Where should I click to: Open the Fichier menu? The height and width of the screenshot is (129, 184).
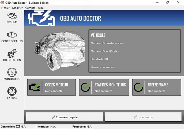[6, 8]
